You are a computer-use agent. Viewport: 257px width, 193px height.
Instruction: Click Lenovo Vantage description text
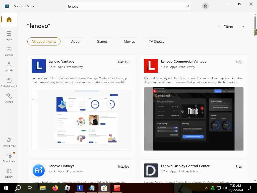tap(80, 80)
